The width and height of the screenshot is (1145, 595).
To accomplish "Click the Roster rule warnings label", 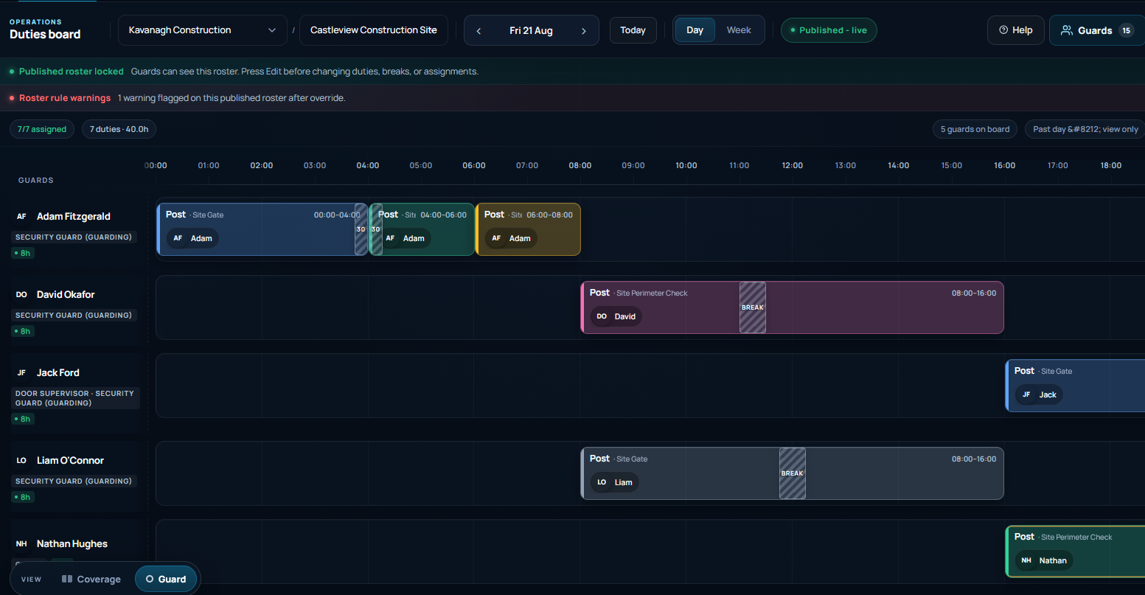I will tap(65, 98).
